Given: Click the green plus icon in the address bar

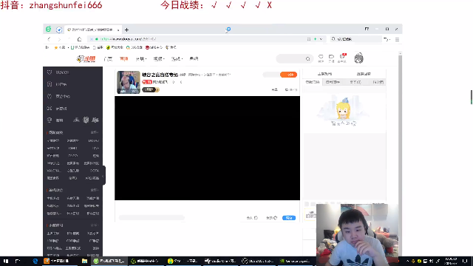Looking at the screenshot, I should [316, 39].
